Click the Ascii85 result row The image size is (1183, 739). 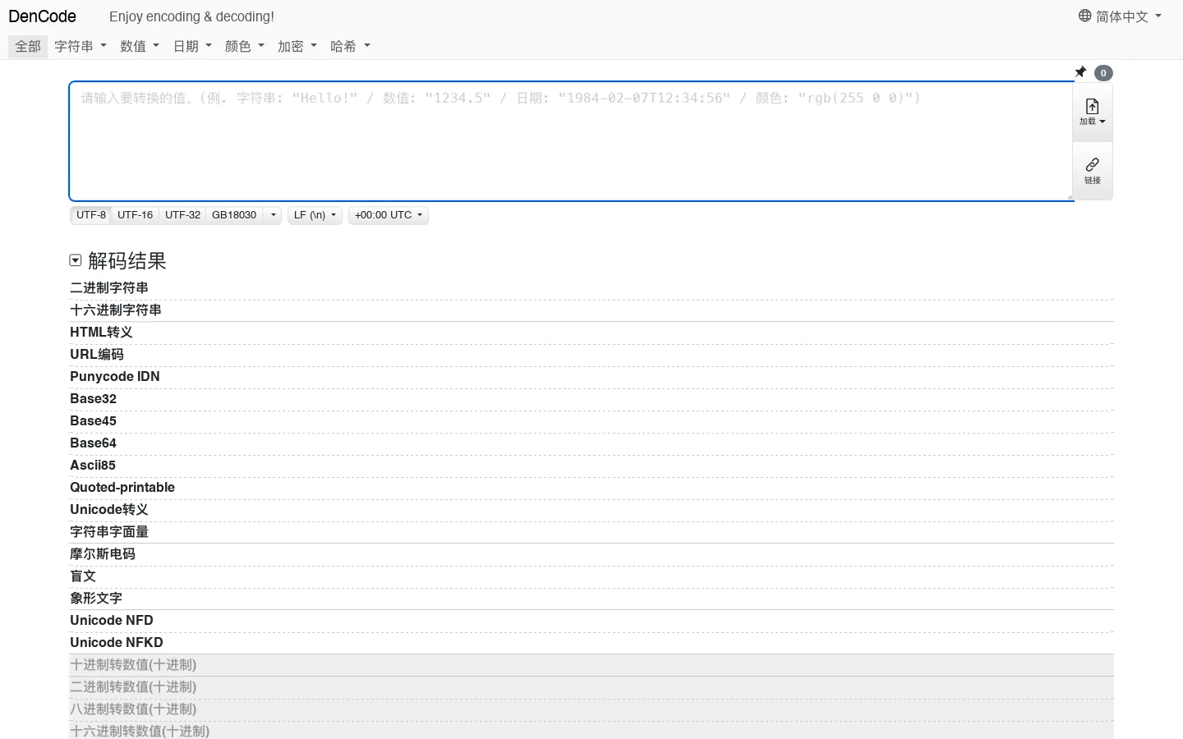(x=591, y=466)
